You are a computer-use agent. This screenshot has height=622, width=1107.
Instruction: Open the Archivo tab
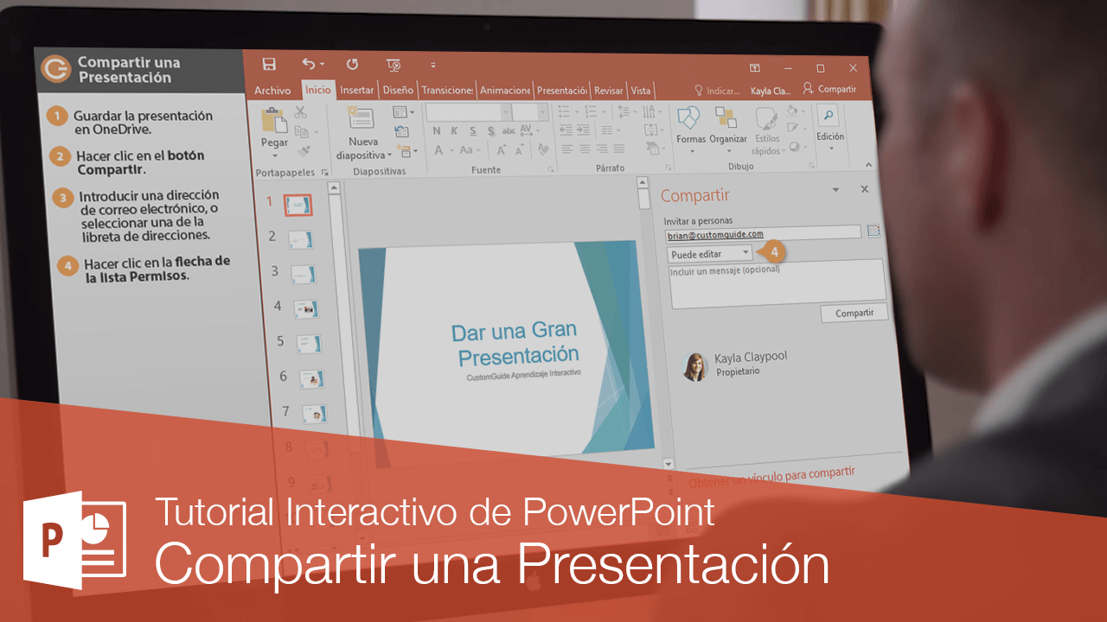click(x=272, y=90)
